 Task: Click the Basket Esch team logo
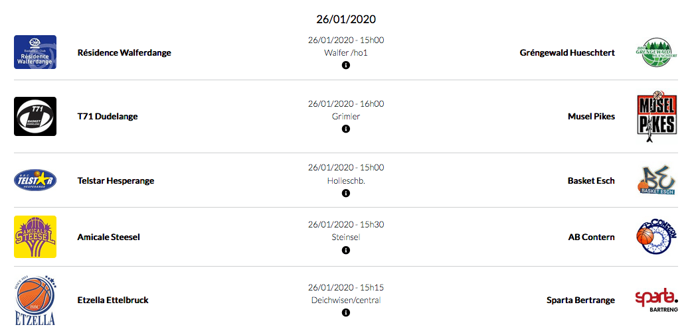(x=656, y=180)
